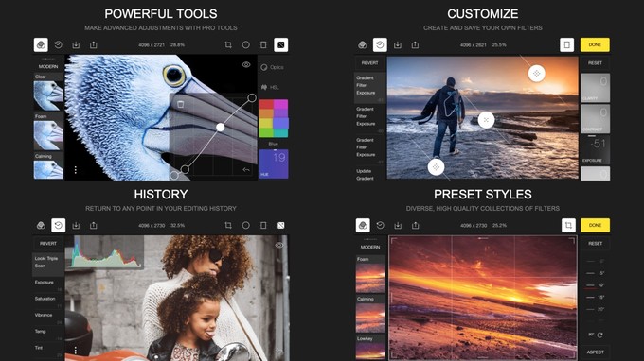
Task: Click the download icon in the History toolbar
Action: point(76,225)
